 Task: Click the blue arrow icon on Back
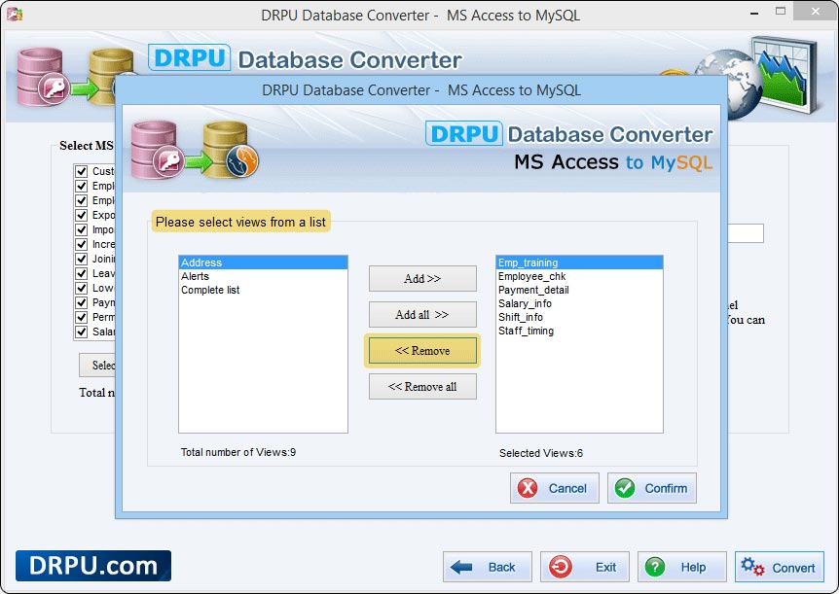click(x=461, y=568)
